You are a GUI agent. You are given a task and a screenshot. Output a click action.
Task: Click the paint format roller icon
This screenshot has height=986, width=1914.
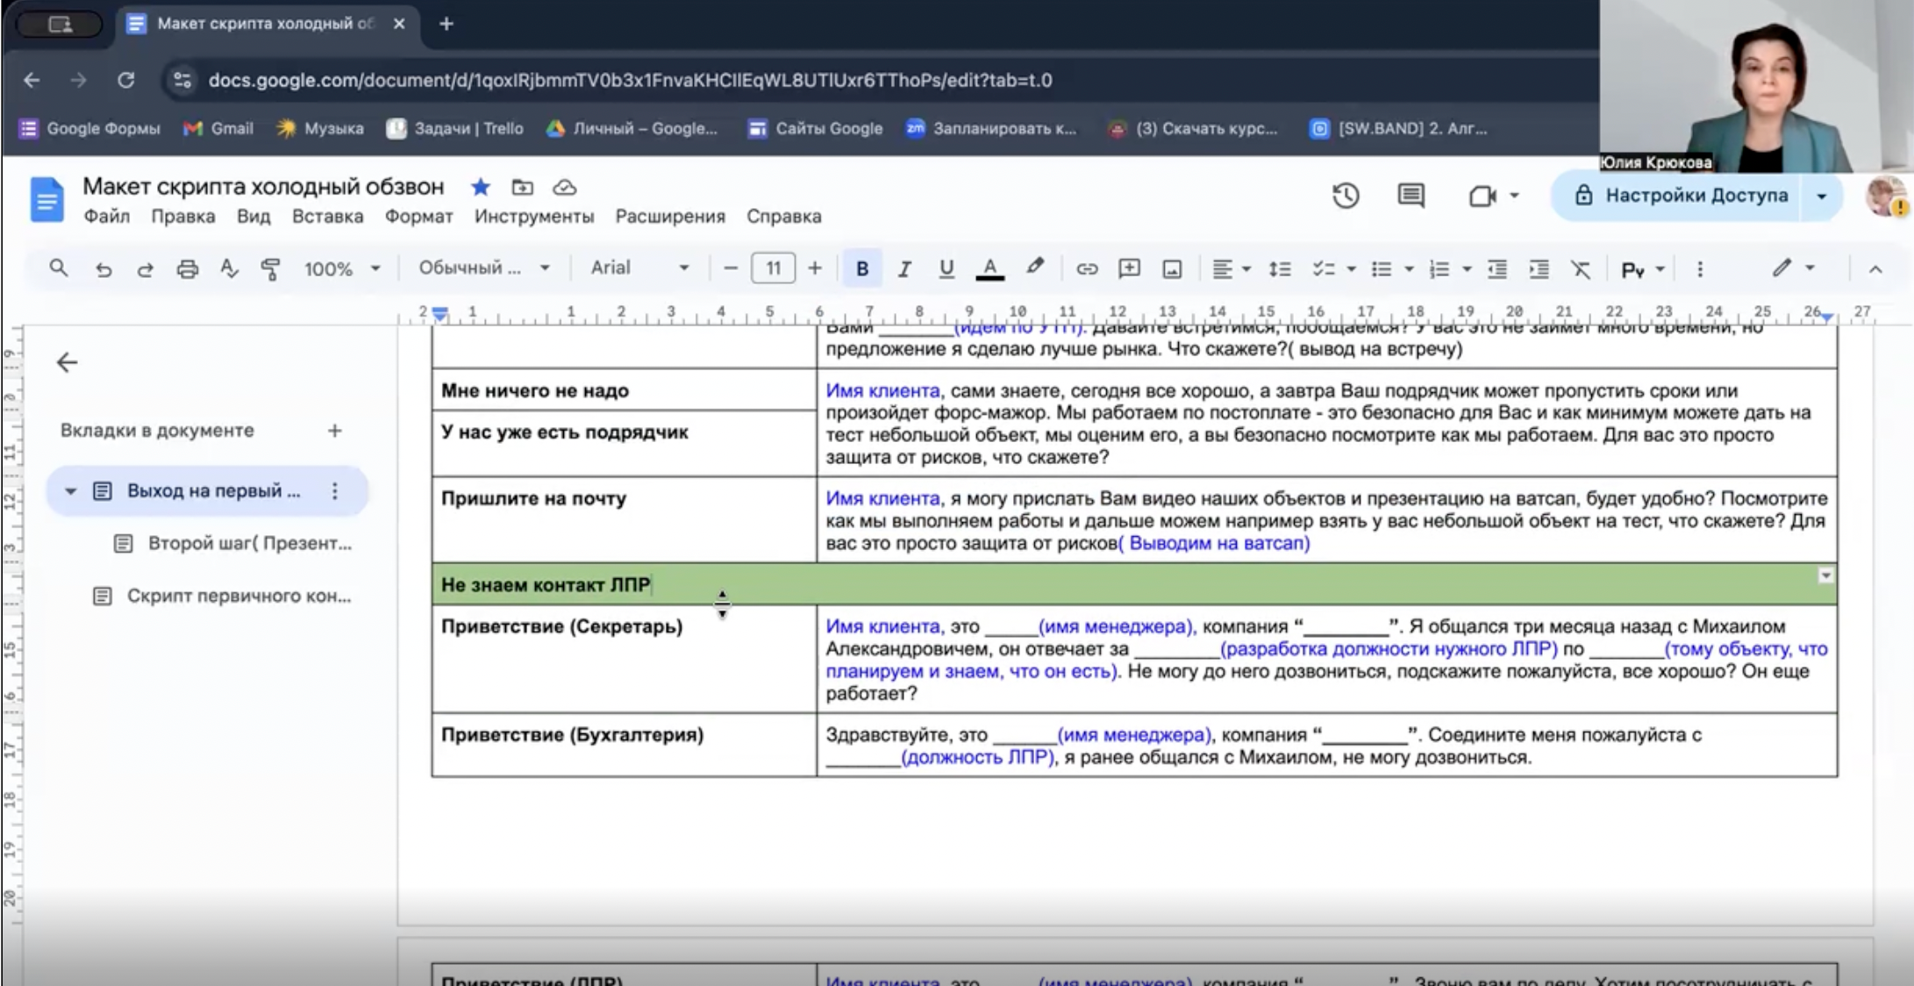pyautogui.click(x=270, y=268)
